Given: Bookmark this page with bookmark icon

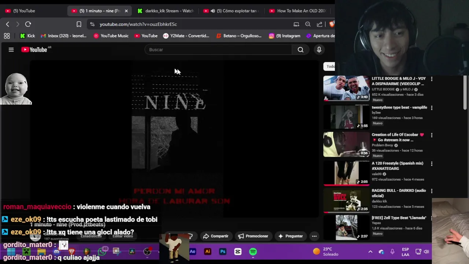Looking at the screenshot, I should (79, 24).
